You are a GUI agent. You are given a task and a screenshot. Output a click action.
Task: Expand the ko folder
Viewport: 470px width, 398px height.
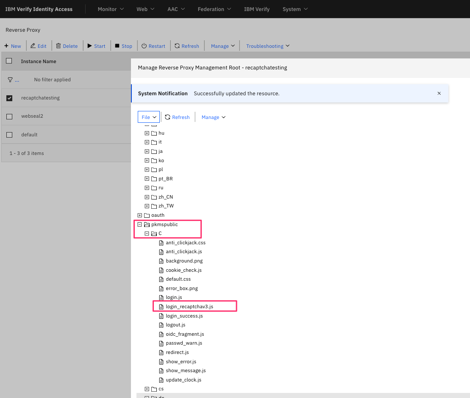coord(147,160)
